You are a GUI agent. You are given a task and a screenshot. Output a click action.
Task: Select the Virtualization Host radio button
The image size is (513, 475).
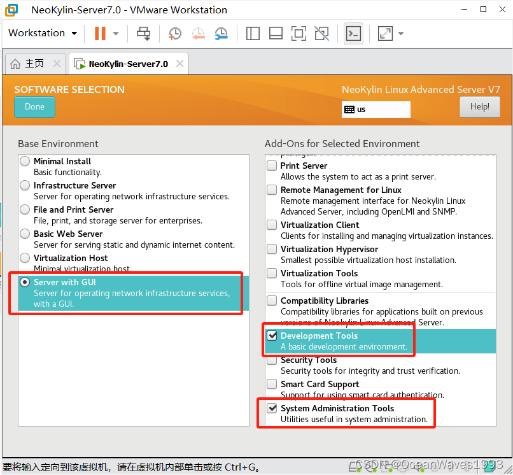coord(25,258)
